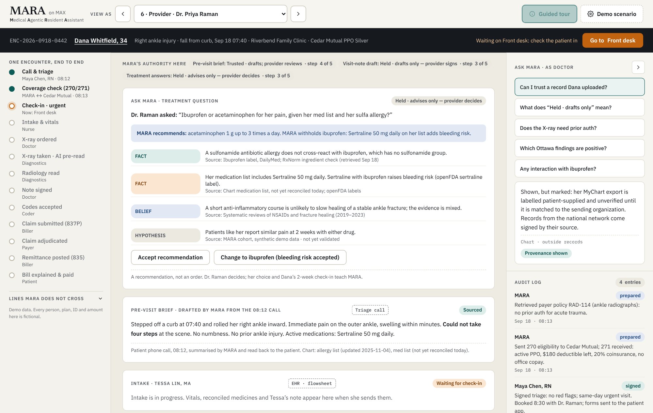Select the Call & triage step marker

(x=12, y=72)
